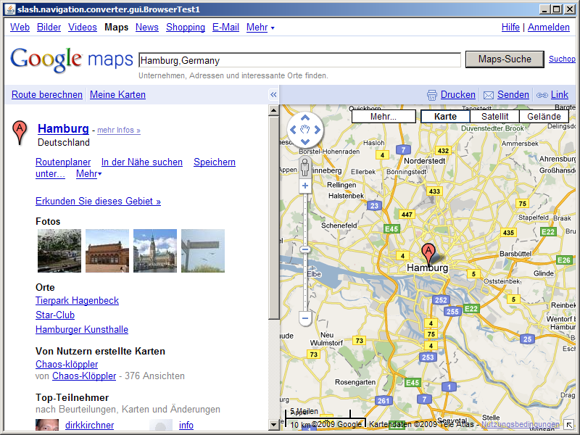Zoom in with the plus button
The height and width of the screenshot is (435, 580).
click(x=305, y=186)
